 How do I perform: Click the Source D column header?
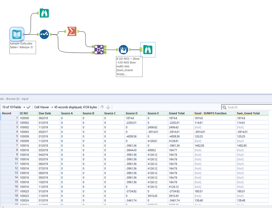[x=136, y=113]
